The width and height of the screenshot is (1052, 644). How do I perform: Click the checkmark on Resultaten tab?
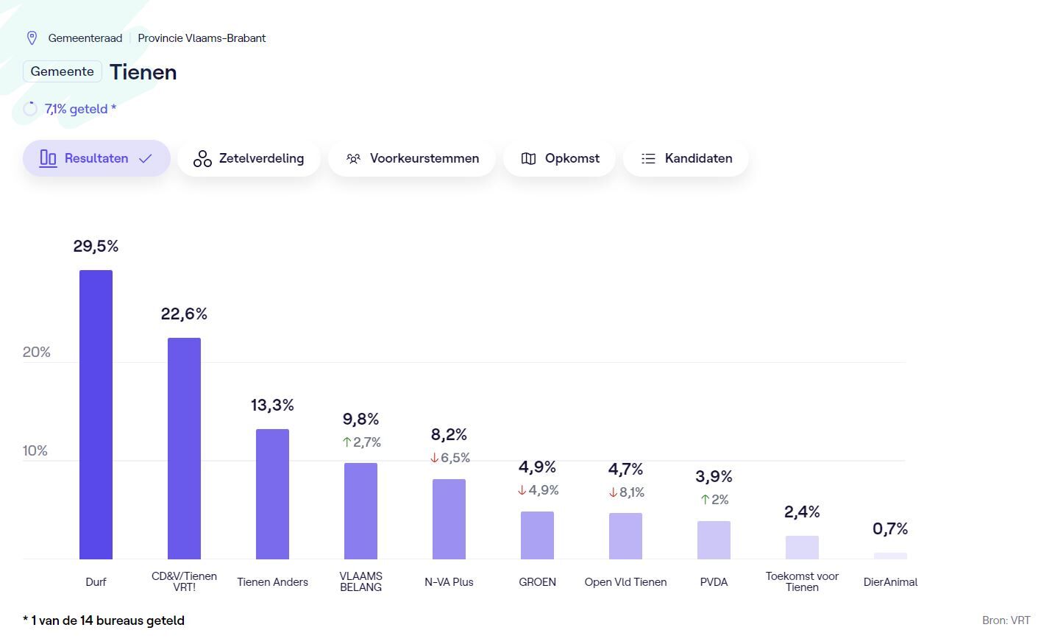[146, 159]
